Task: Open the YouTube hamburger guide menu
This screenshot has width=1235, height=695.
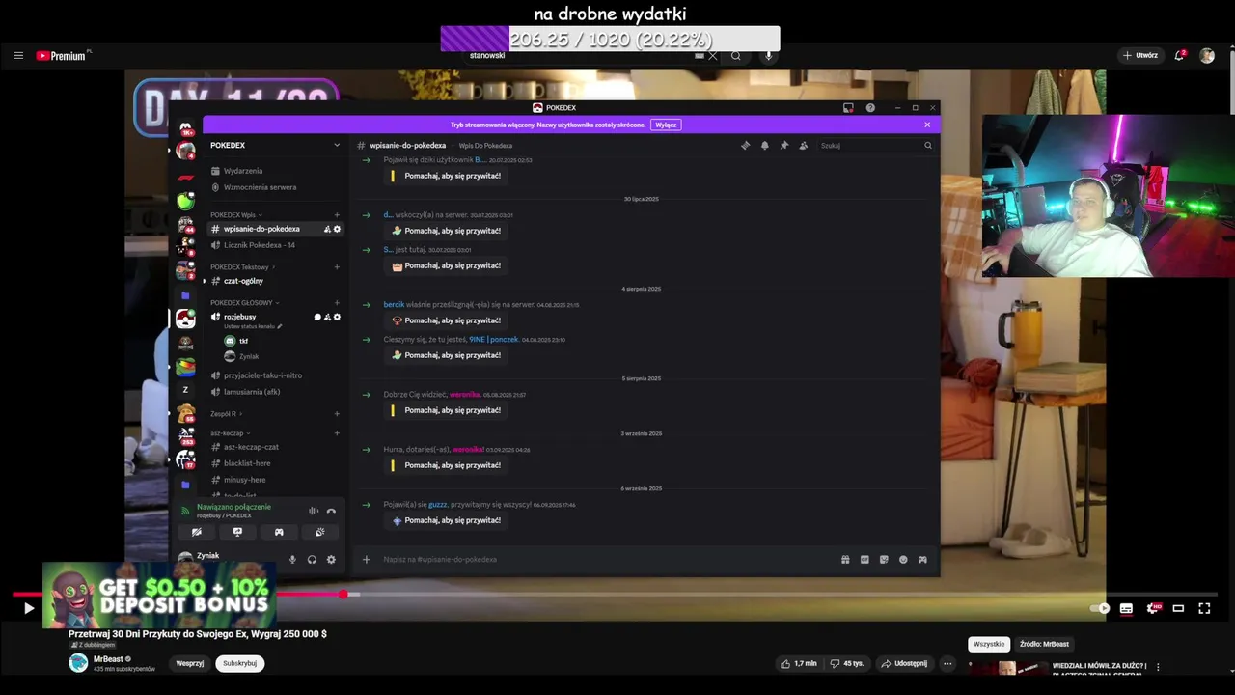Action: tap(18, 56)
